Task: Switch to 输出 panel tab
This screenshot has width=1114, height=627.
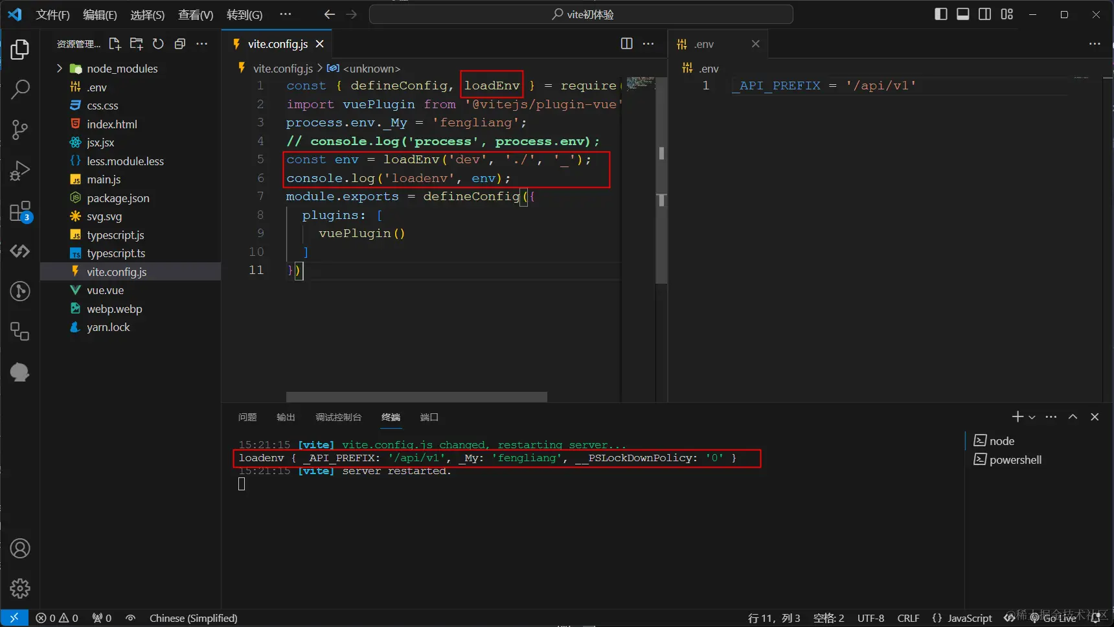Action: point(286,417)
